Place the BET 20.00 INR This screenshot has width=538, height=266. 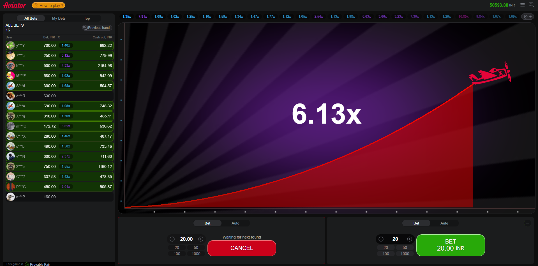tap(451, 245)
